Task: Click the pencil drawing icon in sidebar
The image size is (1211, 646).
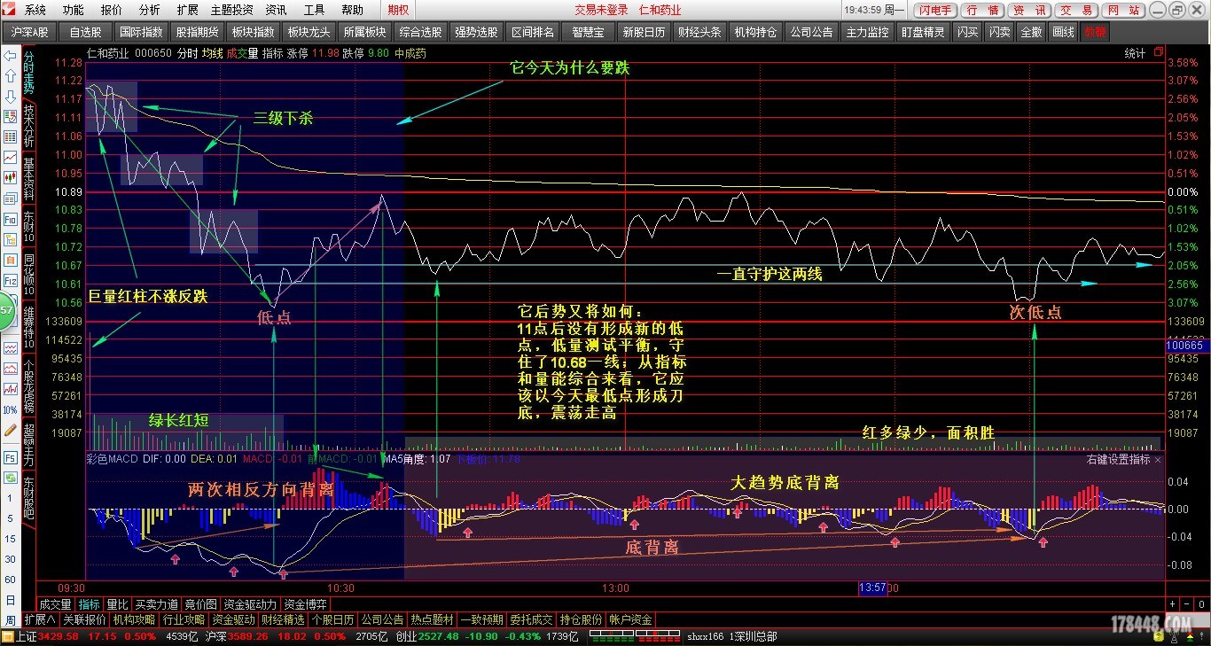Action: click(10, 429)
